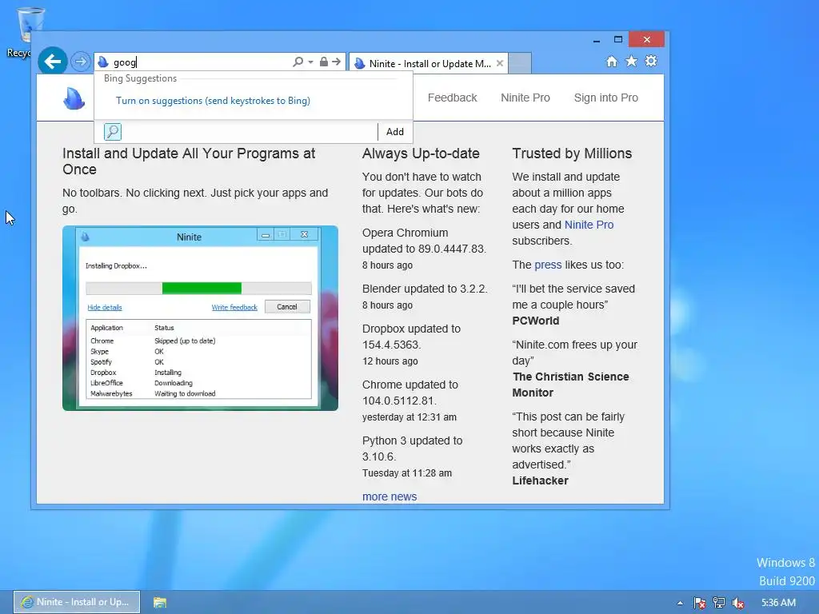Image resolution: width=819 pixels, height=614 pixels.
Task: Turn on Bing suggestions link
Action: [x=213, y=100]
